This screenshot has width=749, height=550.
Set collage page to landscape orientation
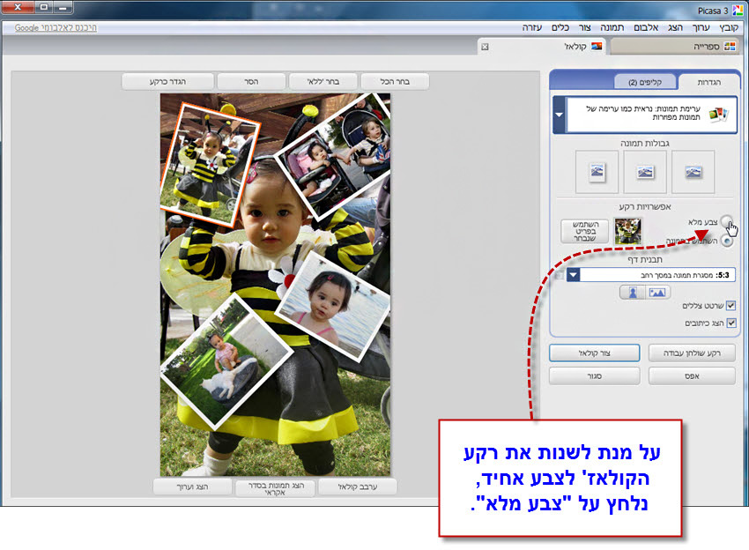point(657,292)
